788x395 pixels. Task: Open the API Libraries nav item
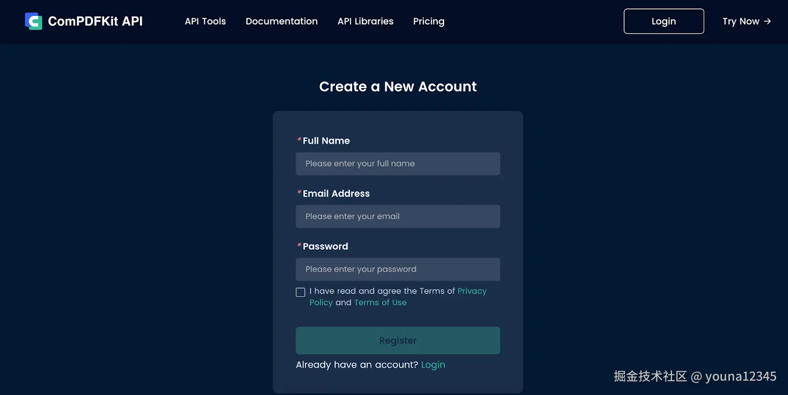(365, 21)
